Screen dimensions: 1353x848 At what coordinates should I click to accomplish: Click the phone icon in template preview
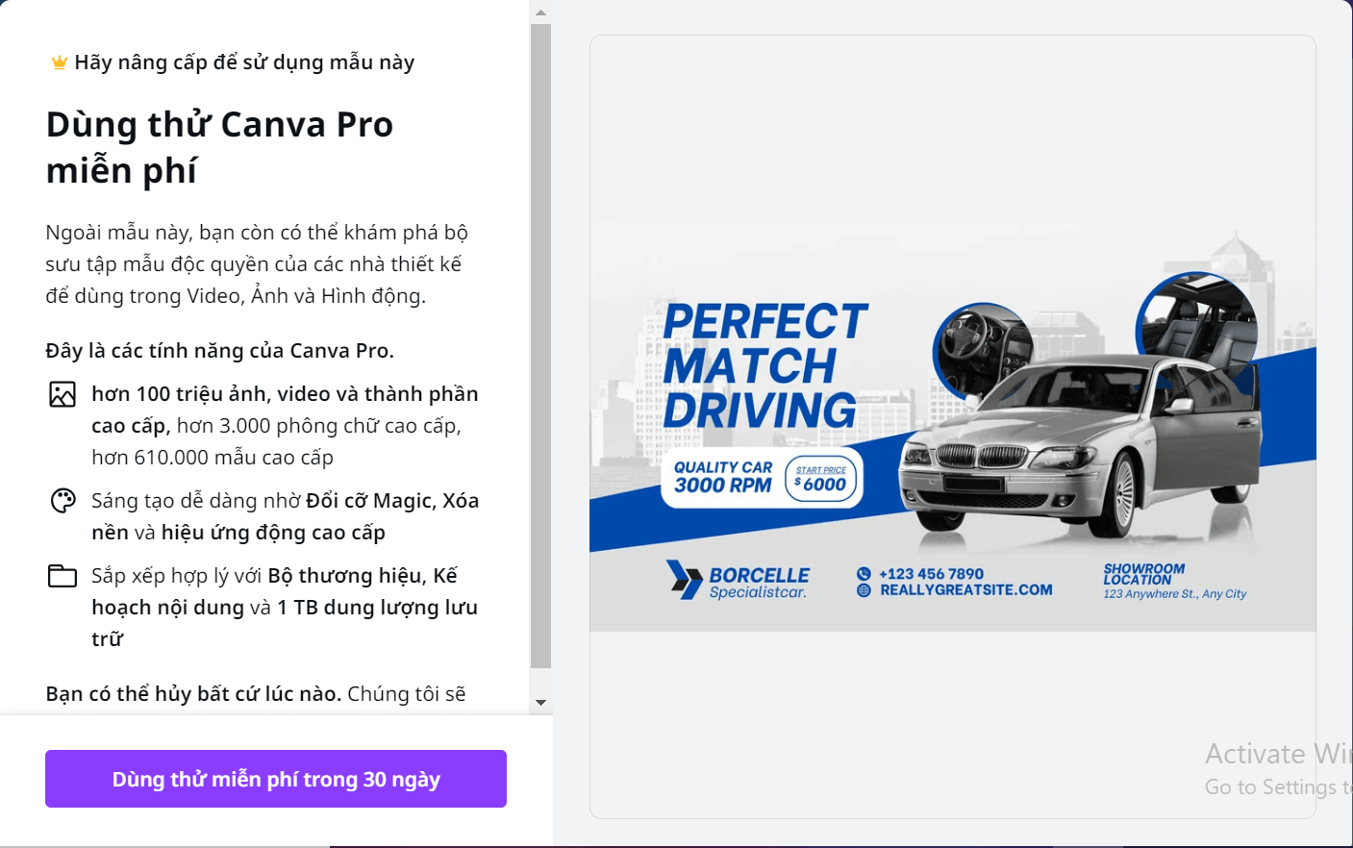point(864,574)
